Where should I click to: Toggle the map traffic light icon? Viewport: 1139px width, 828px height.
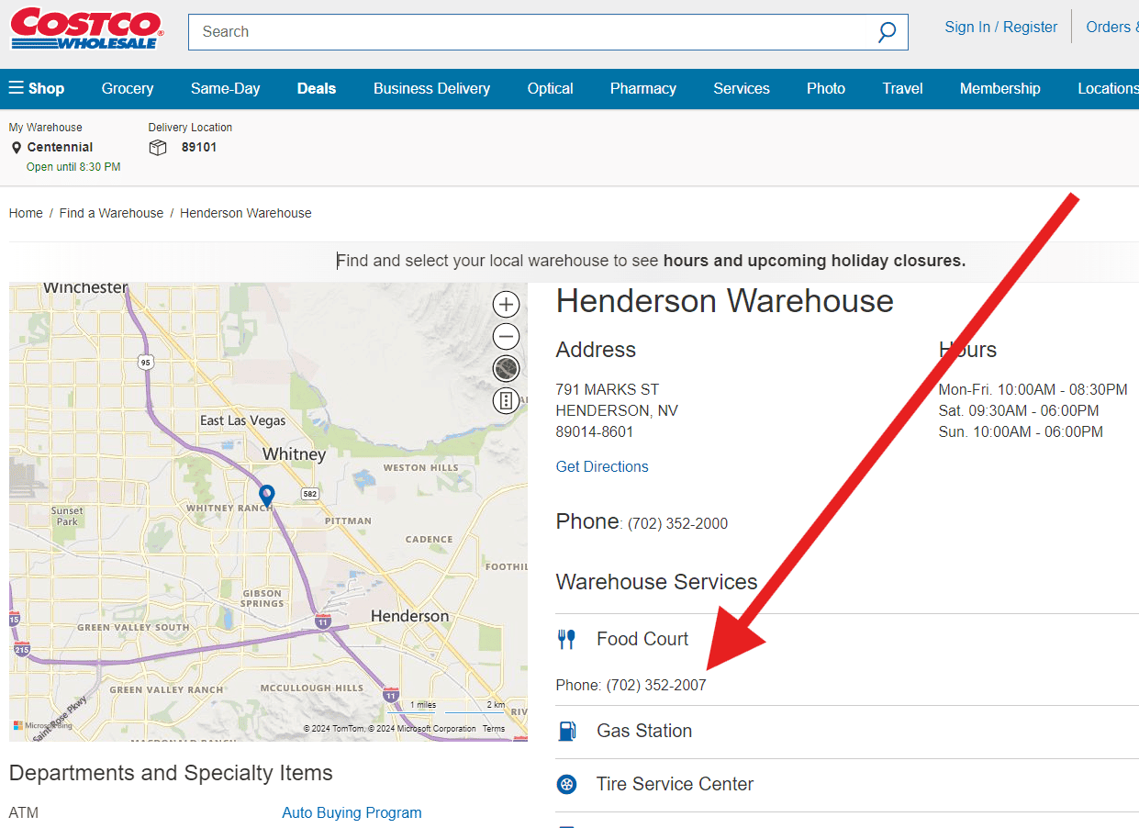pyautogui.click(x=506, y=400)
